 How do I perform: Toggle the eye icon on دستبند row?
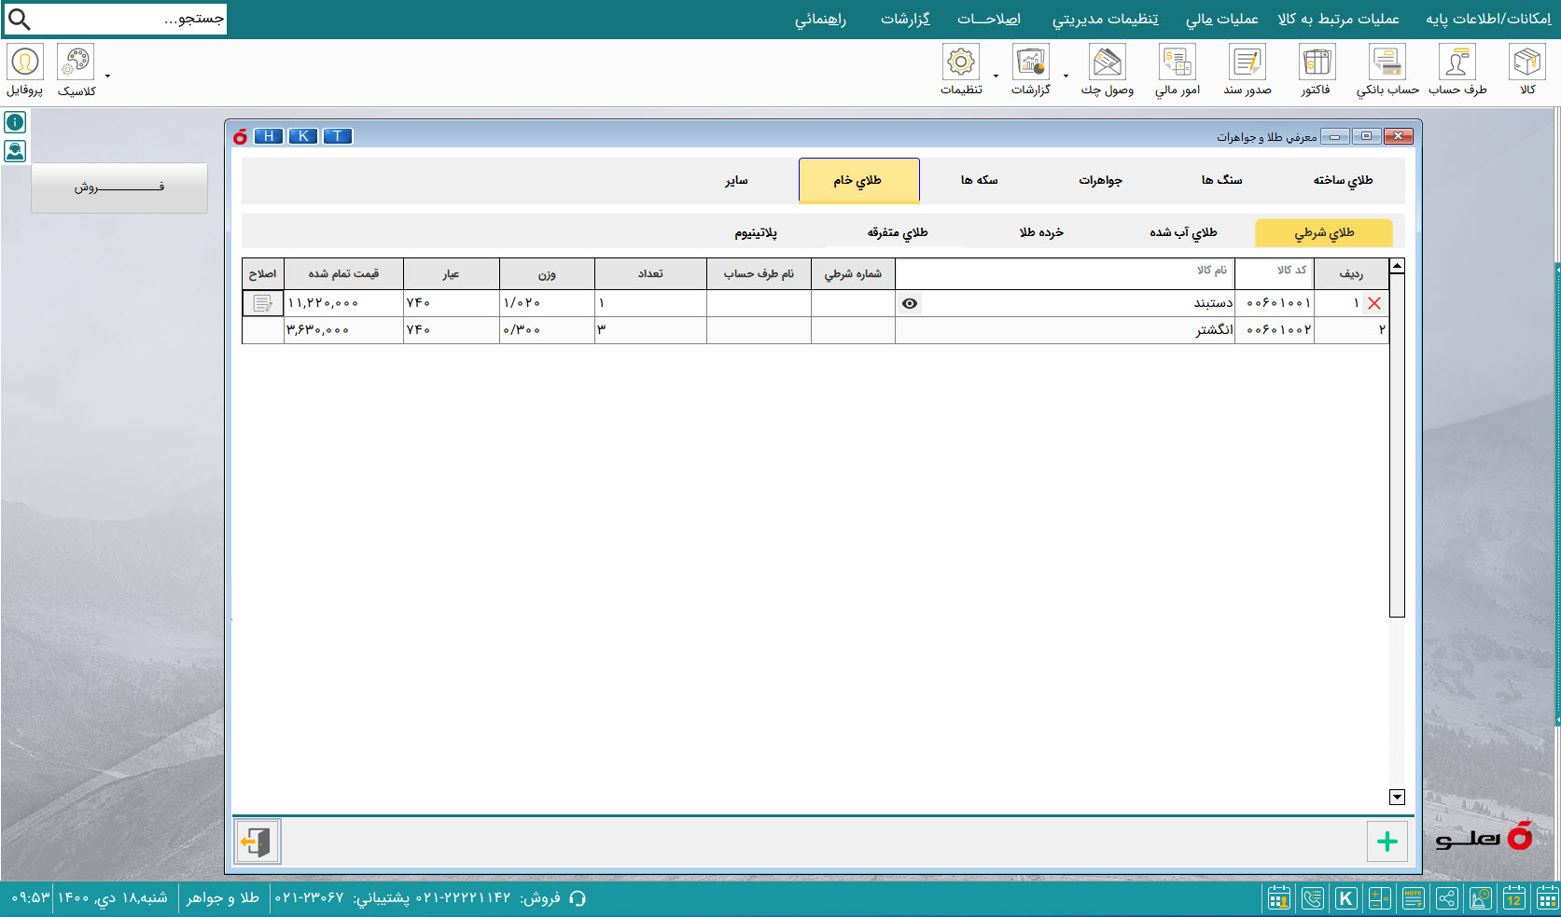910,303
